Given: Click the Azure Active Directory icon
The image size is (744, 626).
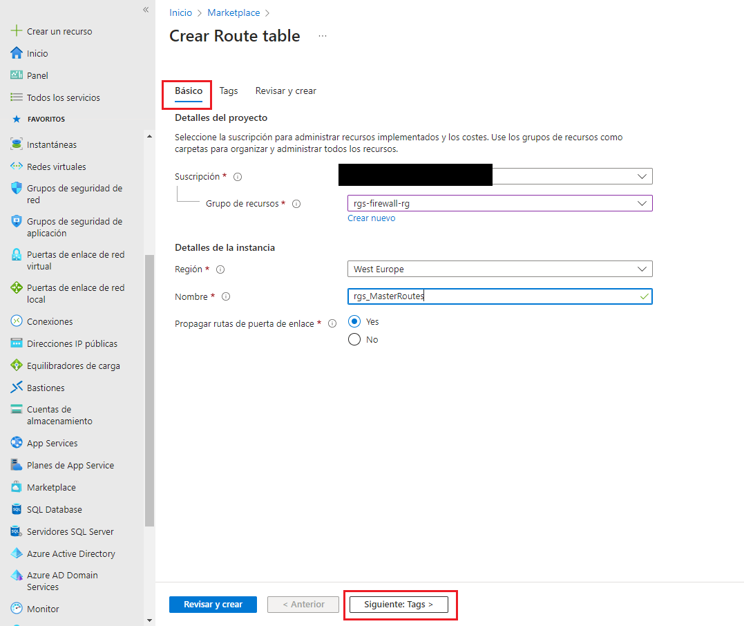Looking at the screenshot, I should pos(17,553).
